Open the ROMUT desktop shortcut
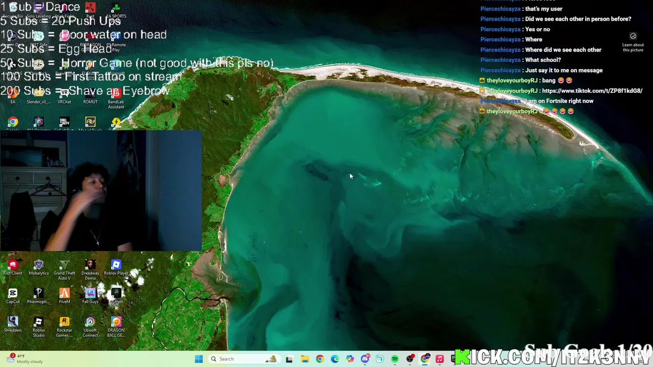The height and width of the screenshot is (367, 653). point(90,96)
